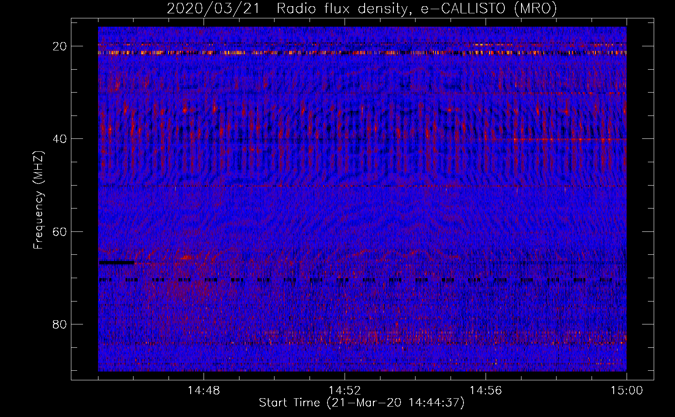Click the '14:48' time tick label
The height and width of the screenshot is (417, 675).
click(x=204, y=391)
